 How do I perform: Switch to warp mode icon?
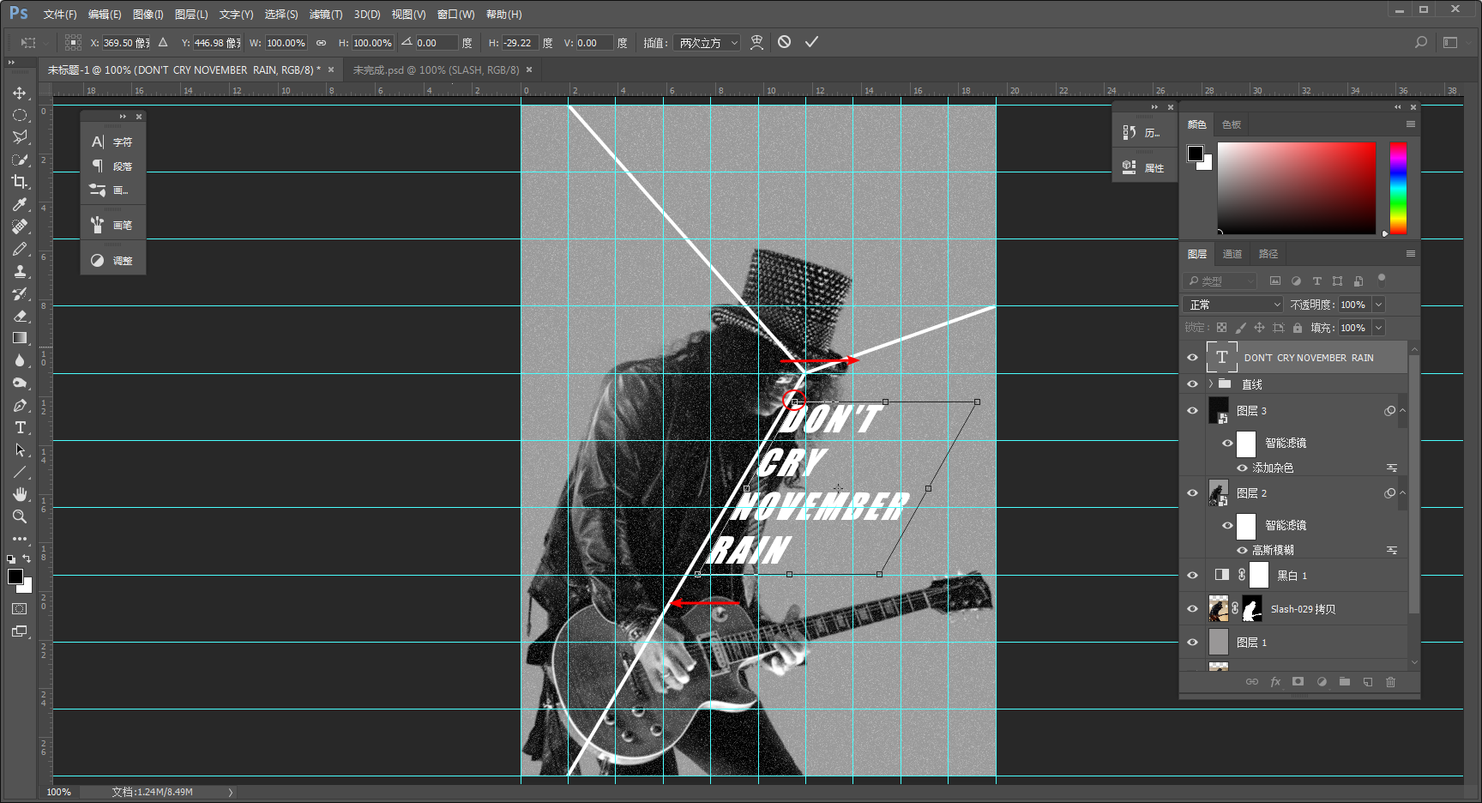tap(756, 42)
